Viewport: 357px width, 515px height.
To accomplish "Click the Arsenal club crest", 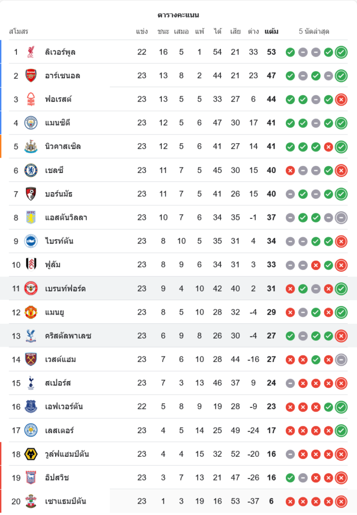I will [x=31, y=76].
